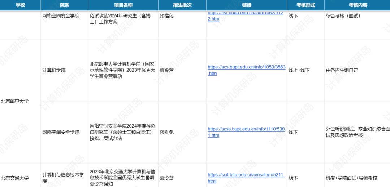Select 网络空间安全学院 cell in the 北京邮电大学 row
The image size is (390, 187).
click(64, 132)
